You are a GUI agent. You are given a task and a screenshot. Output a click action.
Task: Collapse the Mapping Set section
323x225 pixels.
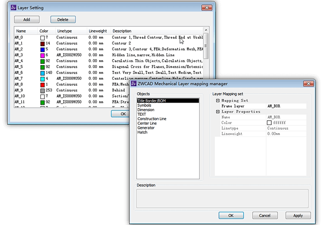[x=218, y=100]
